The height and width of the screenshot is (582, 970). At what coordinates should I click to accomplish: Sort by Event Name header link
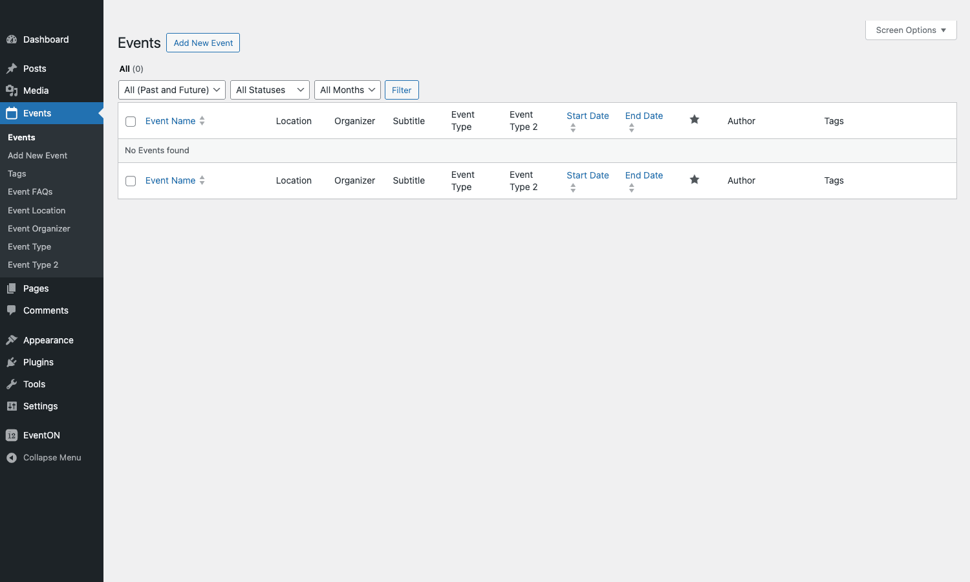point(170,121)
